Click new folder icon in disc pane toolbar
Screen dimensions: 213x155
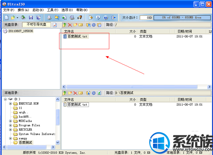pyautogui.click(x=75, y=25)
